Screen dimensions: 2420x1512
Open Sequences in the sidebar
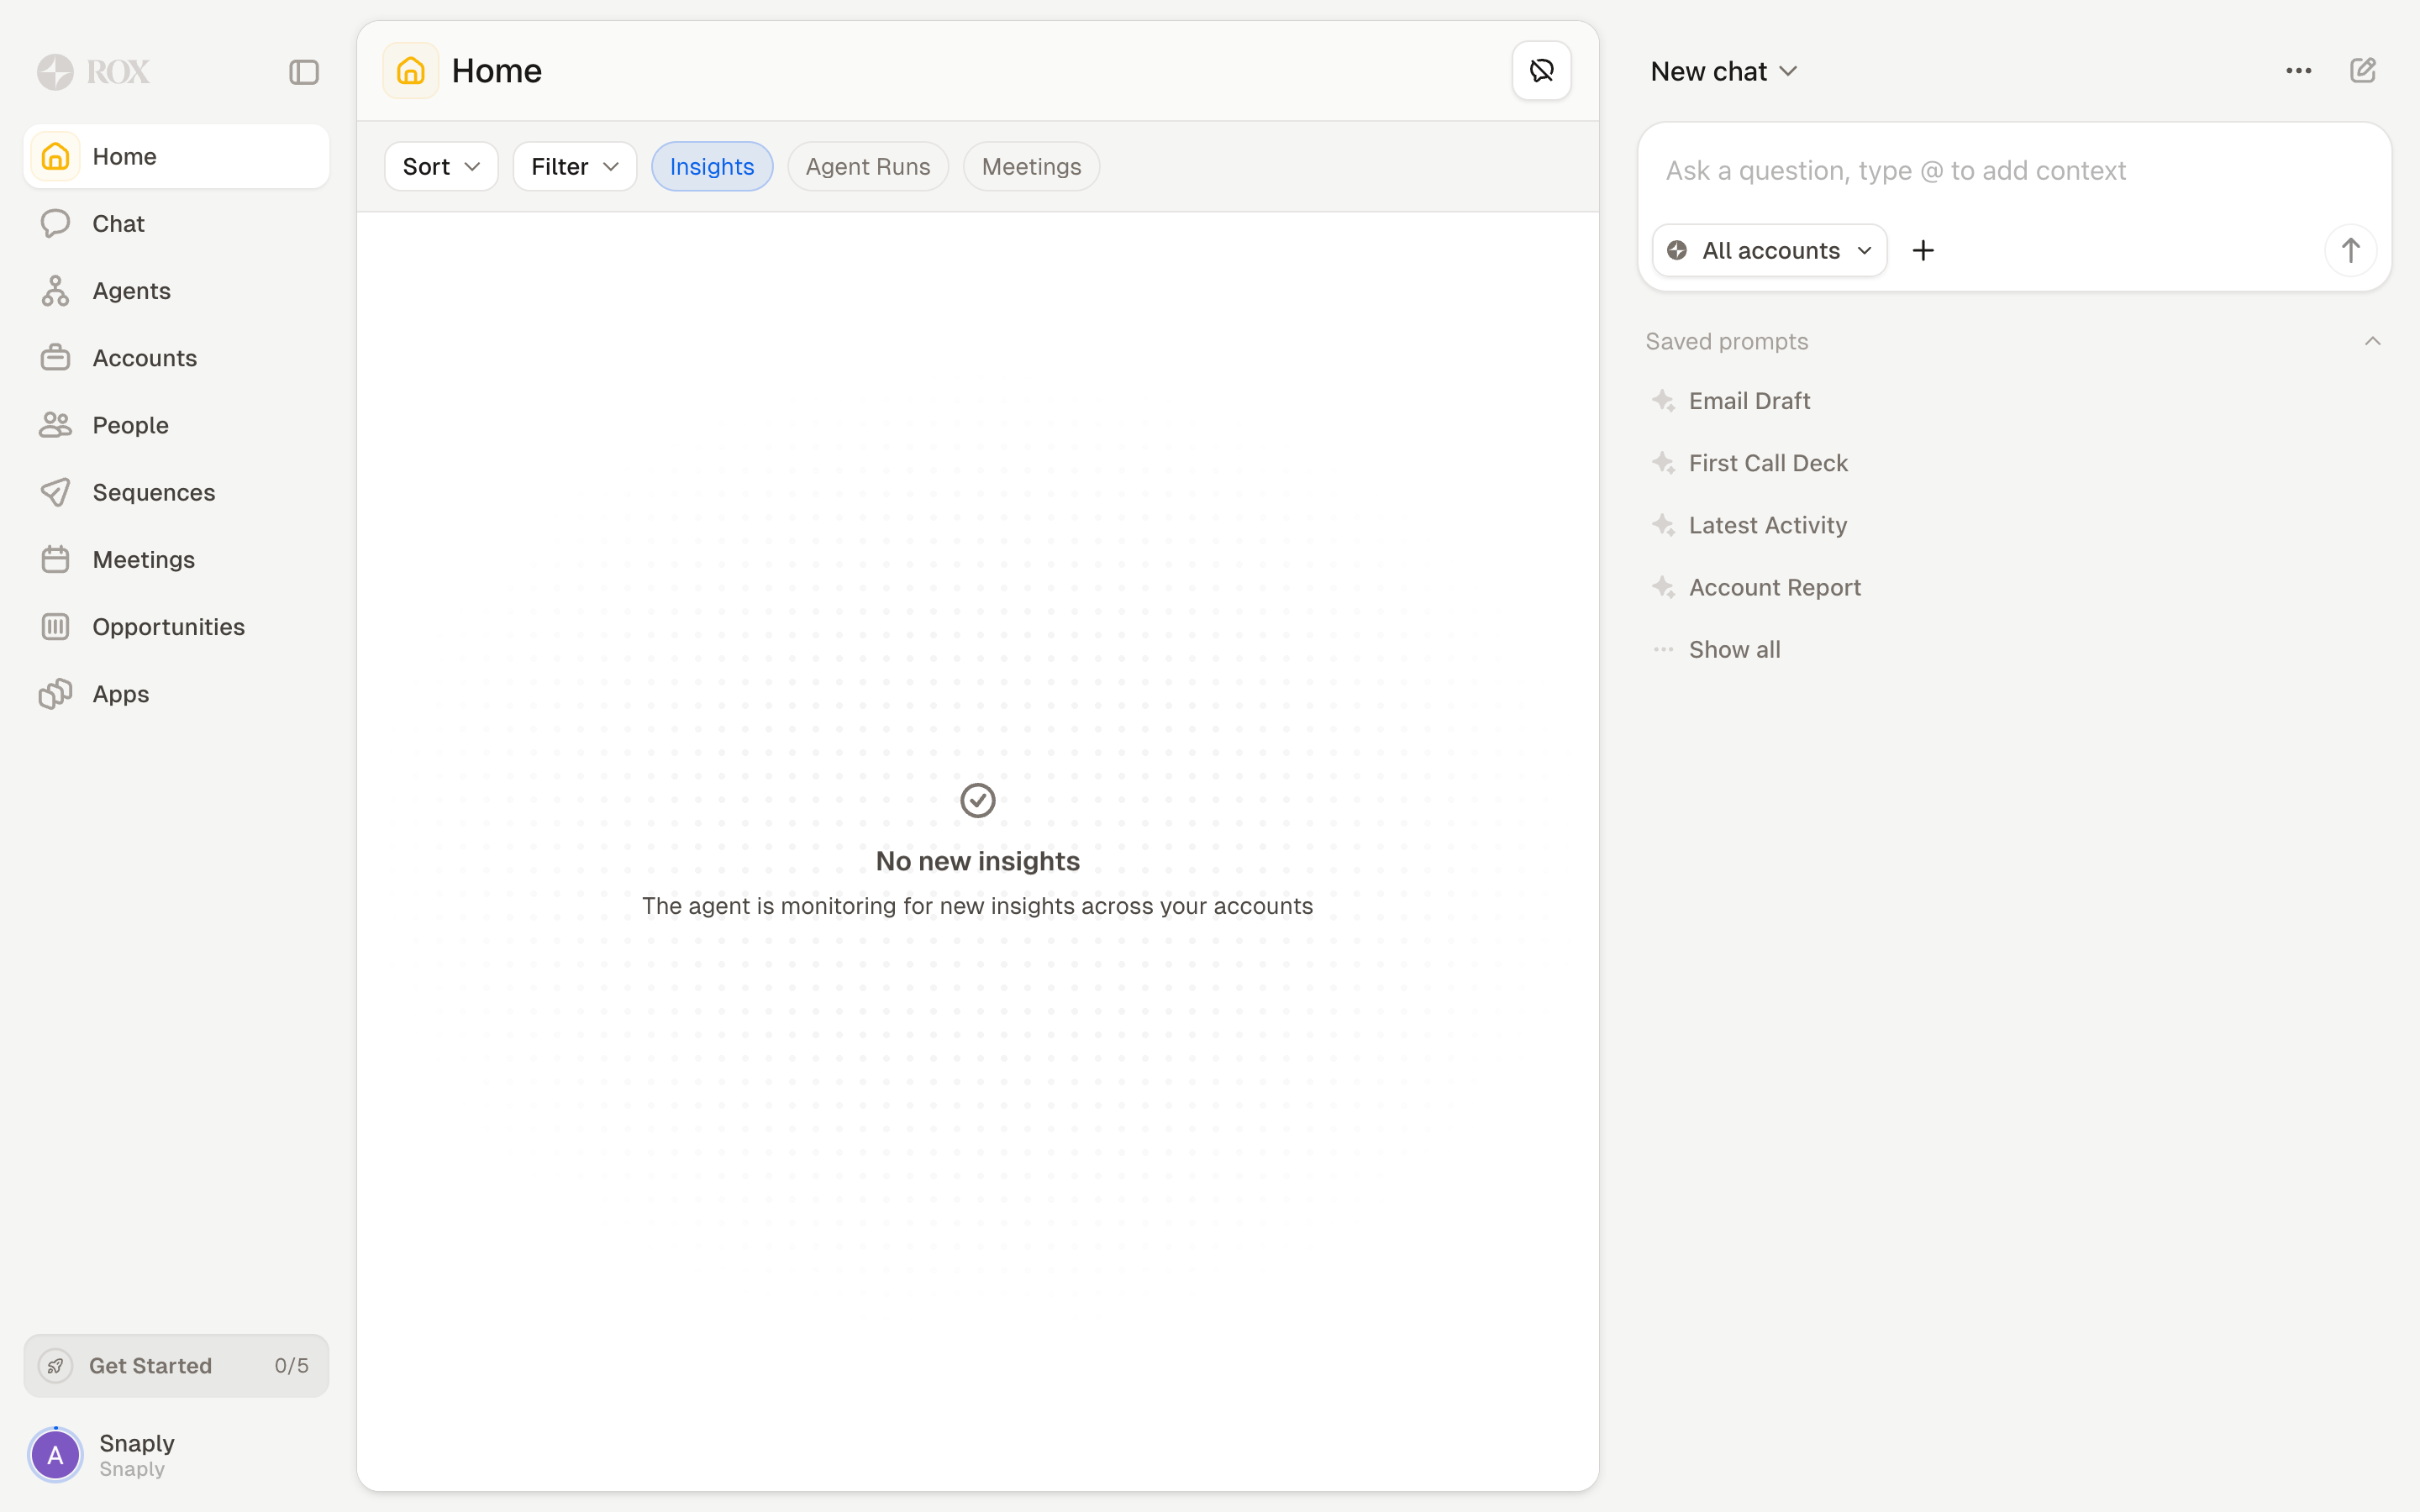tap(176, 492)
